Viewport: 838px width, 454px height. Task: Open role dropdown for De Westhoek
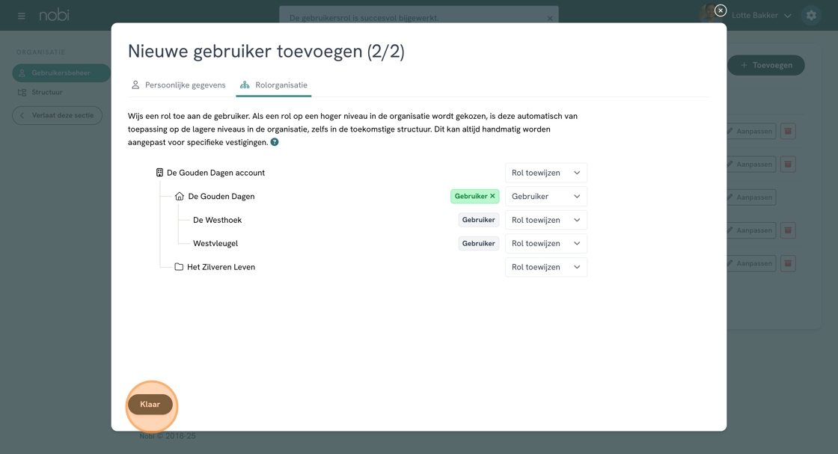pyautogui.click(x=545, y=220)
